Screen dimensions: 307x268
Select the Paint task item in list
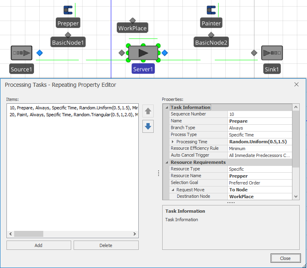coord(73,115)
